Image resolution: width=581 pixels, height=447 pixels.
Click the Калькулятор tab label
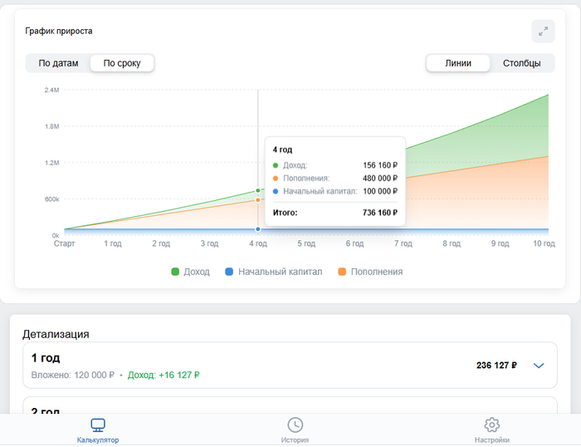(98, 440)
